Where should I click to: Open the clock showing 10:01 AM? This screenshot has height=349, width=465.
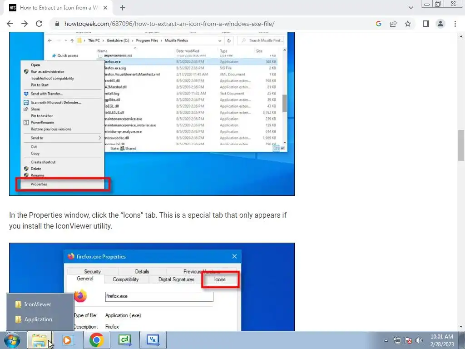pos(442,340)
